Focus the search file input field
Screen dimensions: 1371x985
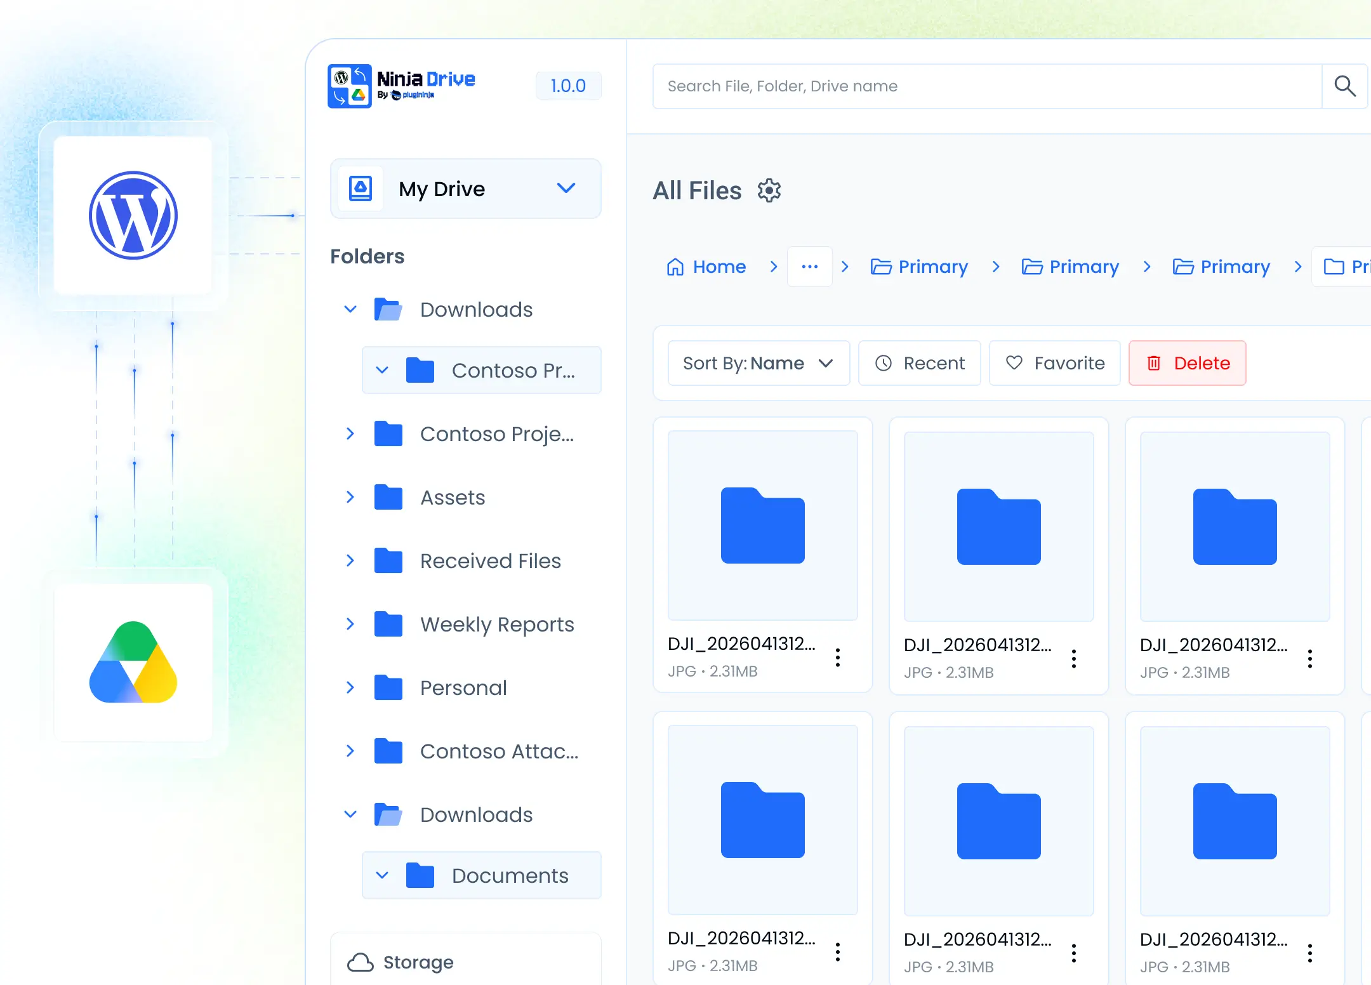pos(988,86)
